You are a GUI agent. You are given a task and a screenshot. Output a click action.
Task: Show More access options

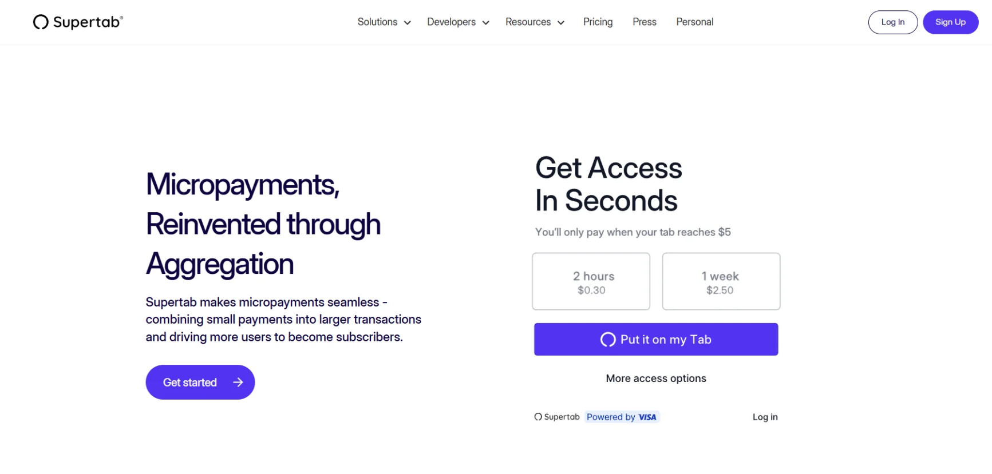656,379
